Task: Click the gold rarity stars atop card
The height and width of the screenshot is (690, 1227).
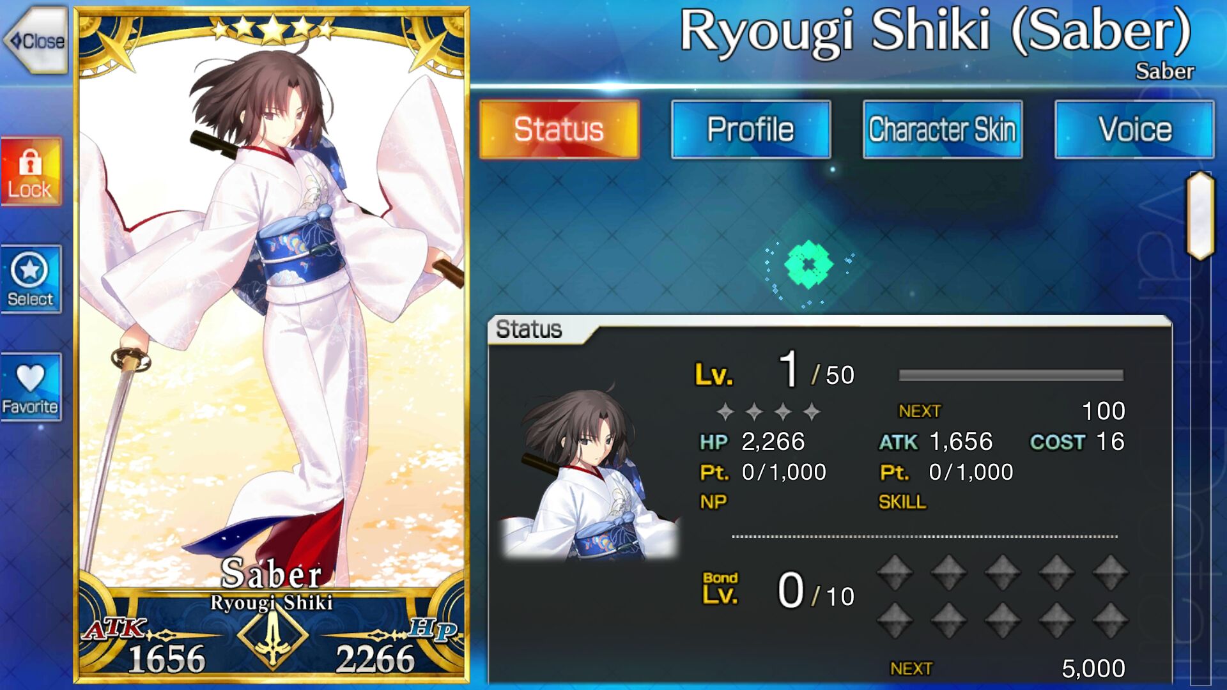Action: pyautogui.click(x=273, y=28)
